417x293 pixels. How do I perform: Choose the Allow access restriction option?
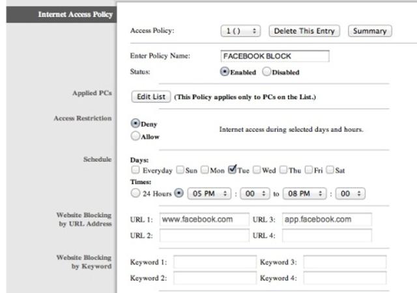coord(136,136)
